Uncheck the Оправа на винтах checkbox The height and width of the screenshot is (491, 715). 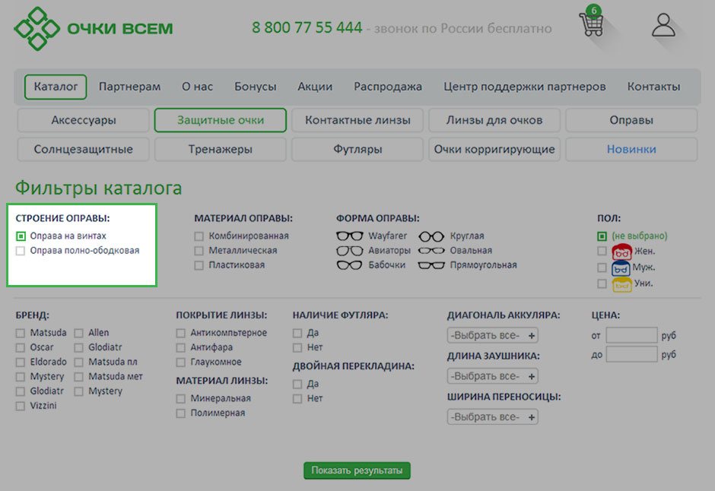[x=21, y=236]
